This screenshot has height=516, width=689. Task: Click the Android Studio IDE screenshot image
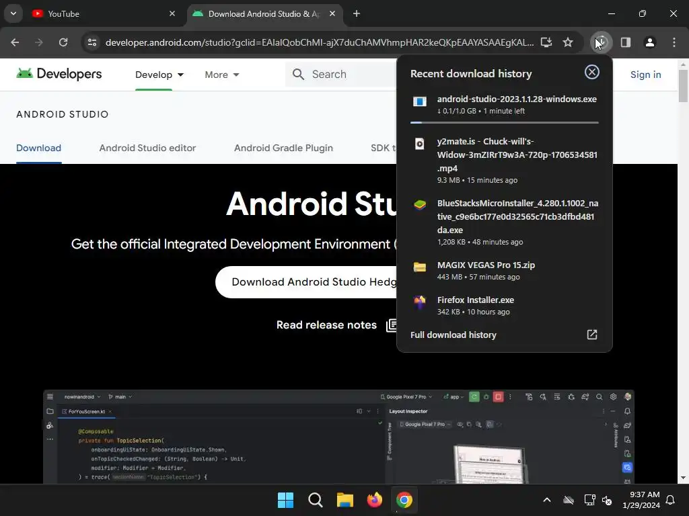(x=338, y=437)
